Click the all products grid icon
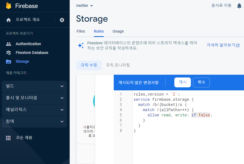The height and width of the screenshot is (164, 244). (x=8, y=138)
